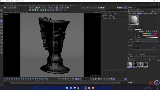Click the trash icon in material manager

(x=159, y=60)
